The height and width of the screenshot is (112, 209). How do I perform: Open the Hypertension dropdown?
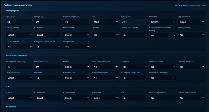click(x=191, y=22)
